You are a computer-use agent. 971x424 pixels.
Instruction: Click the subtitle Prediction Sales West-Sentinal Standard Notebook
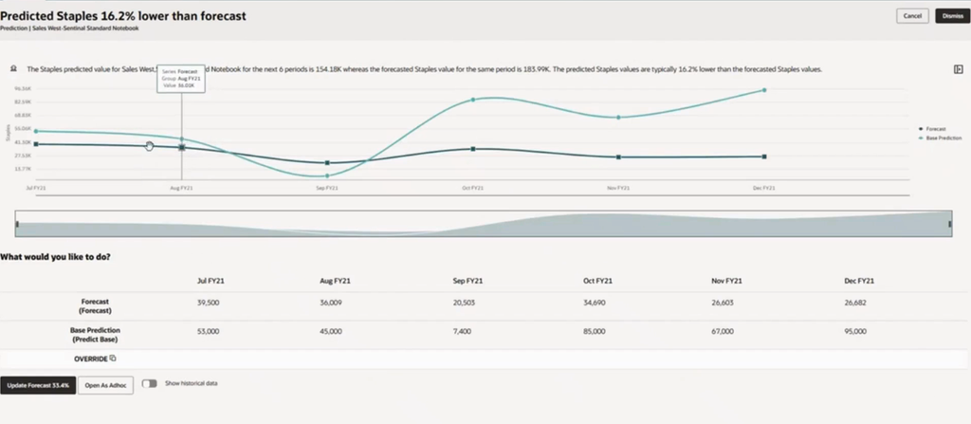tap(69, 28)
